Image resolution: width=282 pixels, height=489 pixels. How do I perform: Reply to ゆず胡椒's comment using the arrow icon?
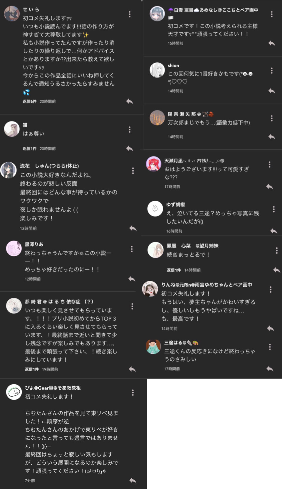[273, 231]
